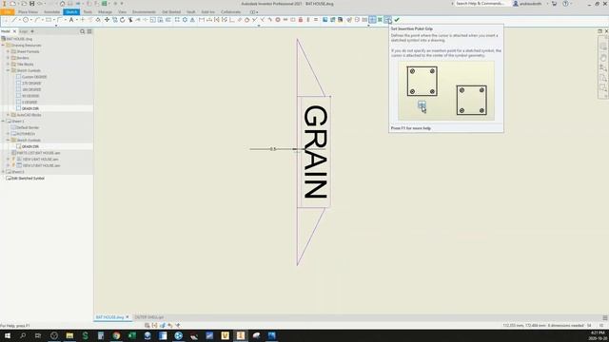Open document tabs menu at bottom right
Image resolution: width=609 pixels, height=342 pixels.
(x=605, y=317)
